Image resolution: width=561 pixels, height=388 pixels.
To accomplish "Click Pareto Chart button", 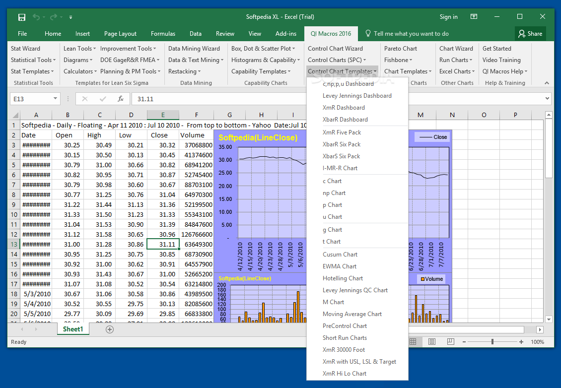I will [401, 49].
